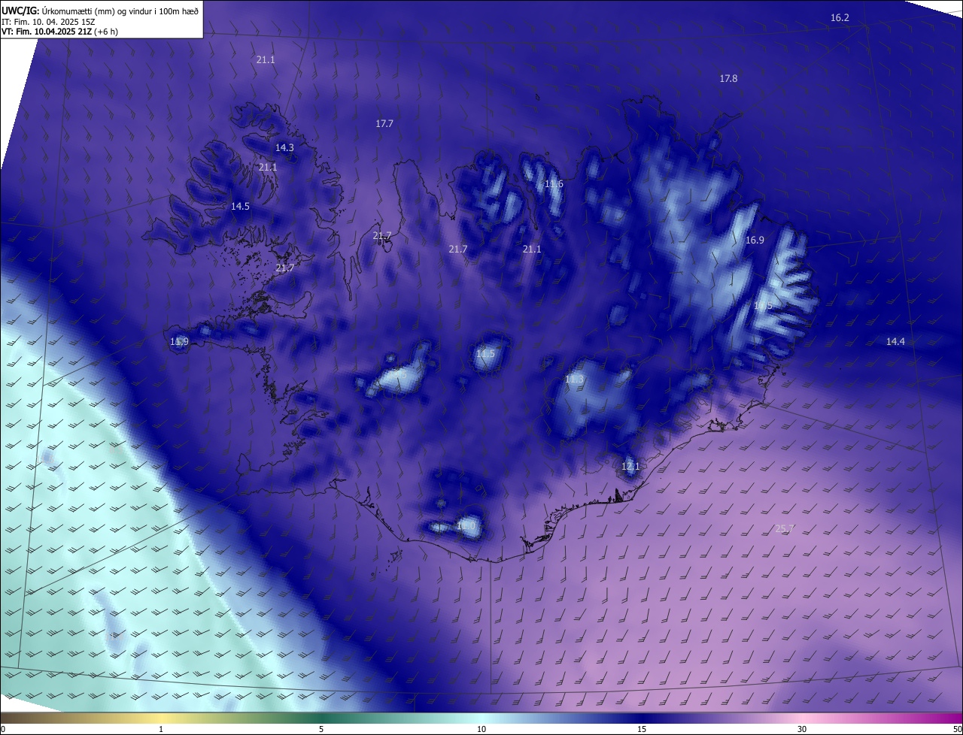Click the 17.7 value on the map
This screenshot has width=963, height=735.
click(384, 123)
